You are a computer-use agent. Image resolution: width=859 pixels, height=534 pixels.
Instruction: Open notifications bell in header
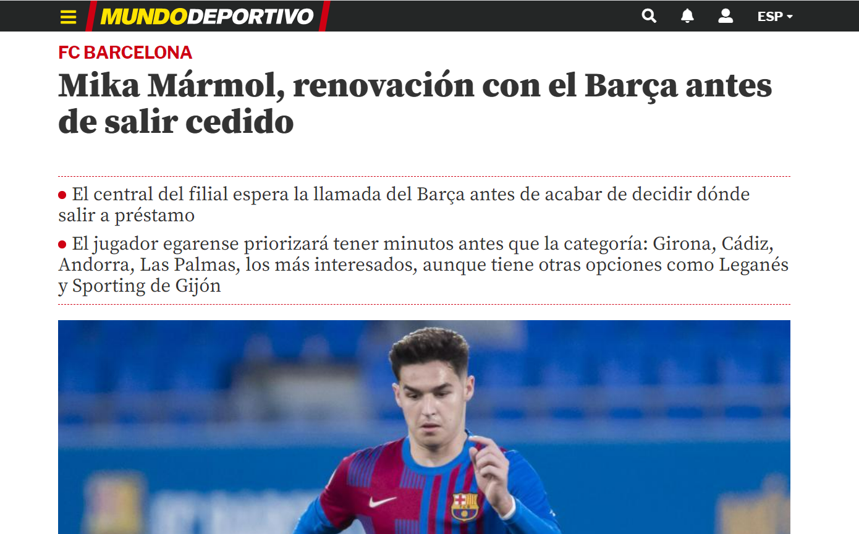(687, 16)
